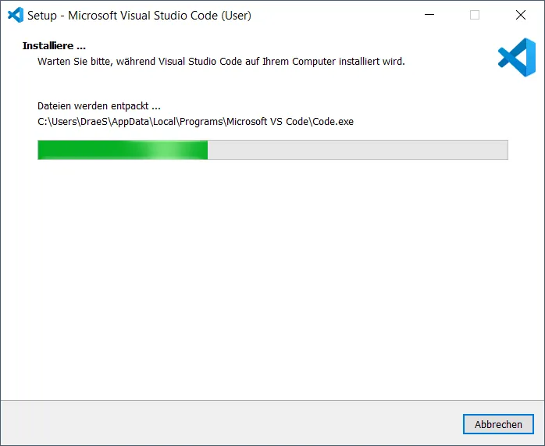Minimize the Setup window
This screenshot has height=446, width=545.
click(x=429, y=15)
